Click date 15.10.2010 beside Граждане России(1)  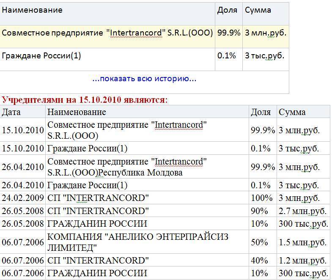point(23,148)
